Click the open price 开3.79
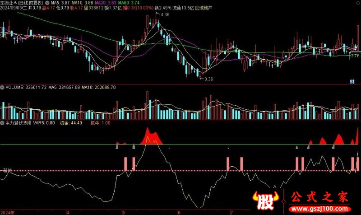The height and width of the screenshot is (215, 361). [x=35, y=8]
